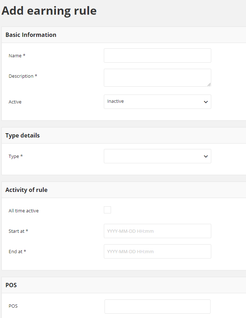Click the End at field label
The image size is (246, 318).
coord(17,251)
